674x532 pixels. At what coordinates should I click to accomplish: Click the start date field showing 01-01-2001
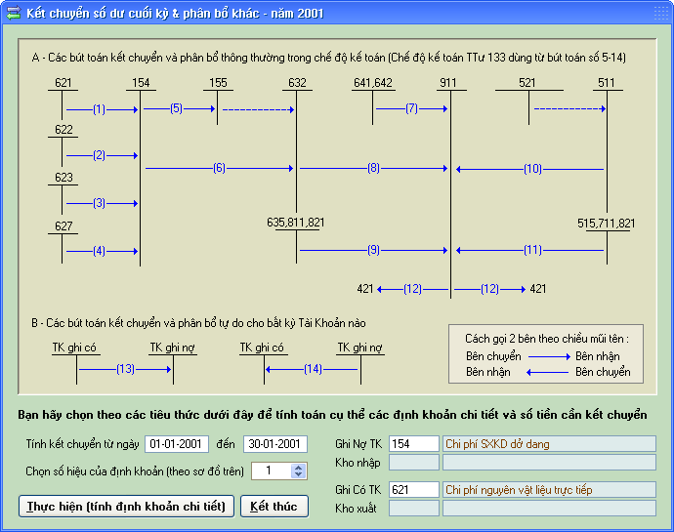click(177, 444)
